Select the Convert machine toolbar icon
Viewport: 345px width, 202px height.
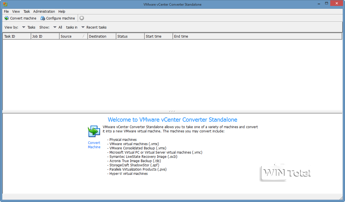pos(6,18)
